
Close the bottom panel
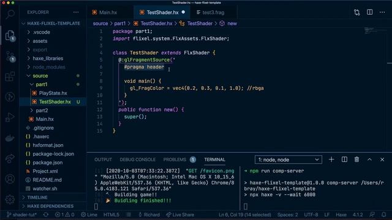point(382,159)
